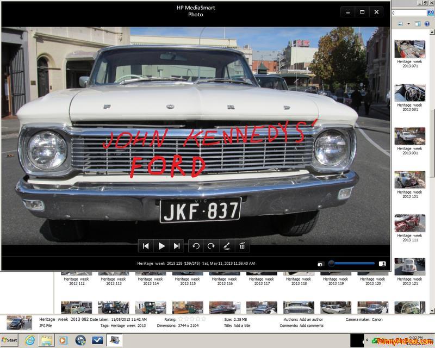Screen dimensions: 435x348
Task: Minimize the HP MediaSmart Photo window
Action: pos(348,12)
